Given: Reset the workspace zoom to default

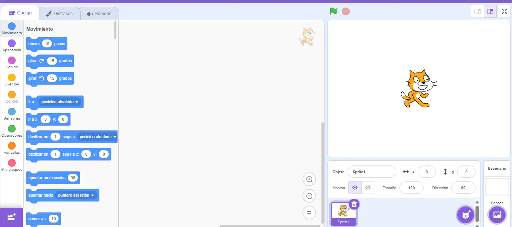Looking at the screenshot, I should pos(309,213).
